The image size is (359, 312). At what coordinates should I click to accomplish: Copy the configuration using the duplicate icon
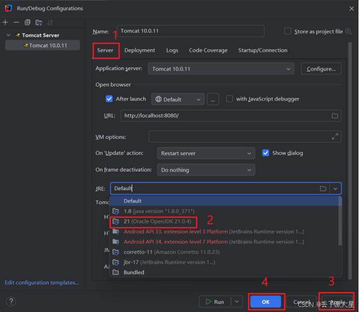point(27,22)
